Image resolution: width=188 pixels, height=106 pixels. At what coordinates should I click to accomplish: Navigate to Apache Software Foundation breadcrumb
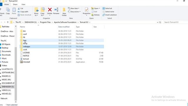[65, 22]
